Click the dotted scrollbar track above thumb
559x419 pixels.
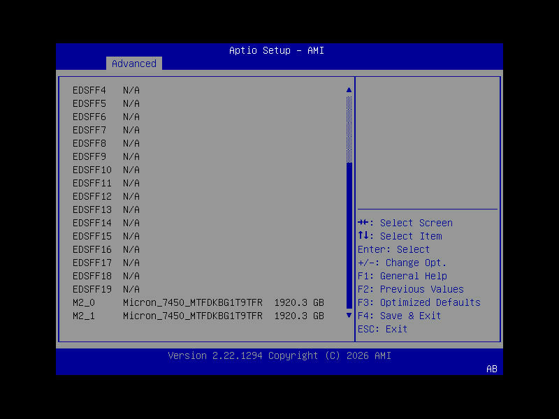click(x=349, y=129)
